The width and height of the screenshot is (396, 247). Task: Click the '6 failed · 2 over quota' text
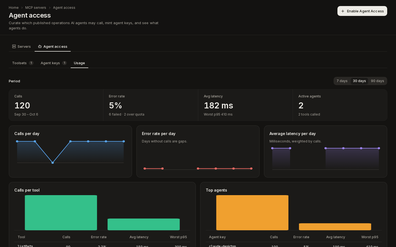pos(127,114)
